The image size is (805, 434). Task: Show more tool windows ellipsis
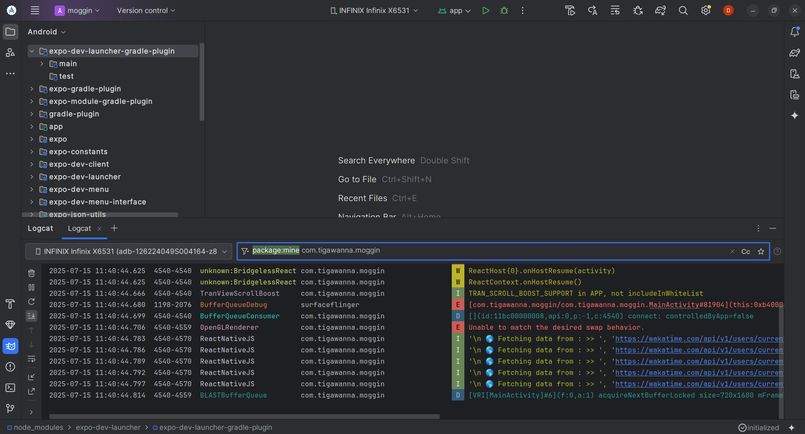tap(10, 73)
